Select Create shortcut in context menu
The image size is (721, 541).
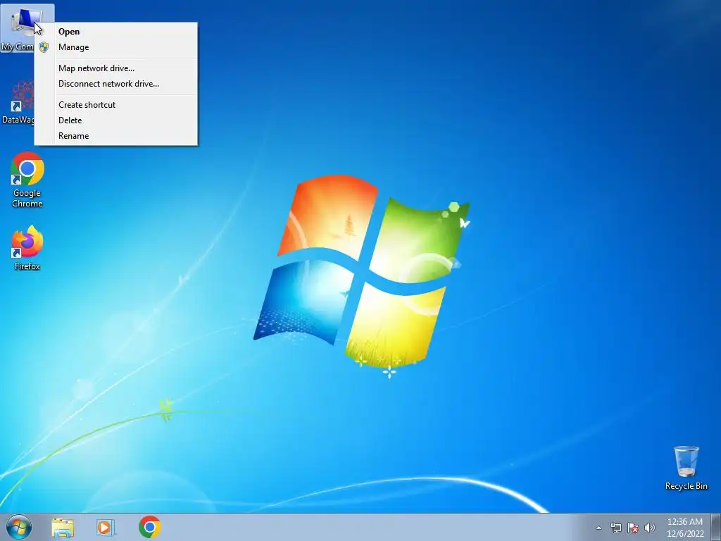[116, 105]
